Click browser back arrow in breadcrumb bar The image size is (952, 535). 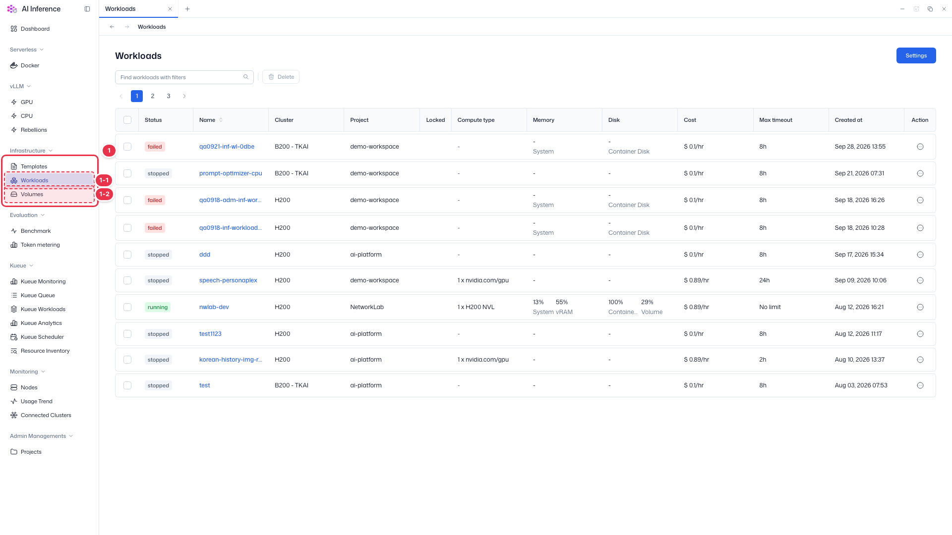point(112,27)
